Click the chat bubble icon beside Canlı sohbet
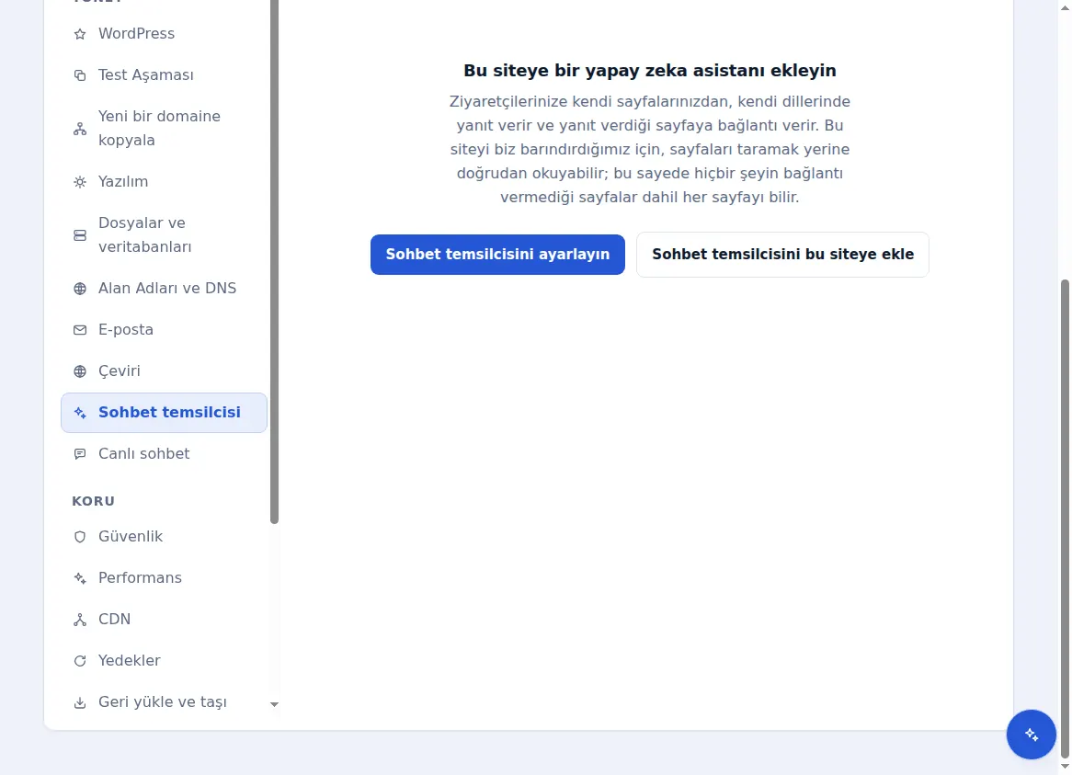Viewport: 1072px width, 775px height. 80,454
